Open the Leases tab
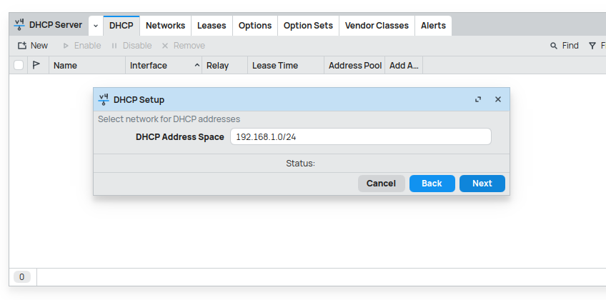The image size is (606, 300). click(x=212, y=26)
